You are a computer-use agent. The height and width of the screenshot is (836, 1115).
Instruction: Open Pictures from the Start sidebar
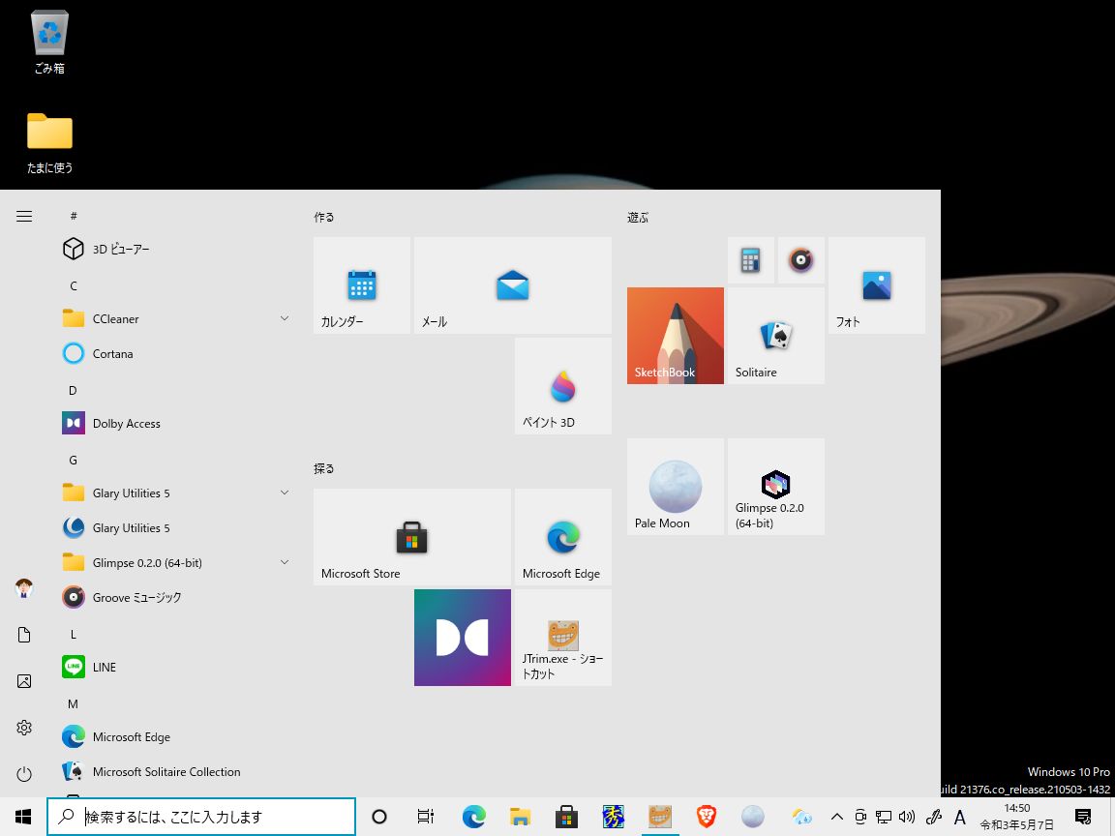tap(24, 681)
